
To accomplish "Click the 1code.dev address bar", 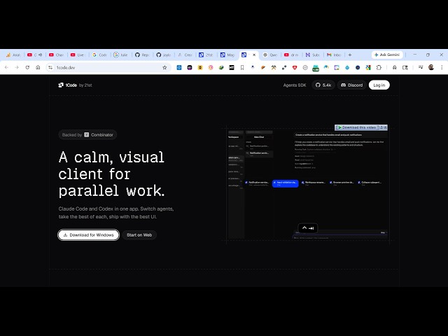I will pyautogui.click(x=98, y=68).
